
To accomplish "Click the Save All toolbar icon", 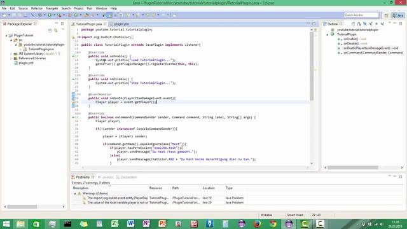I will coord(20,15).
